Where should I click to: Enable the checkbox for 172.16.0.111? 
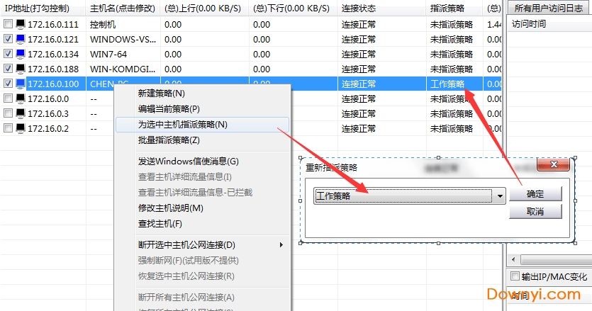click(8, 24)
